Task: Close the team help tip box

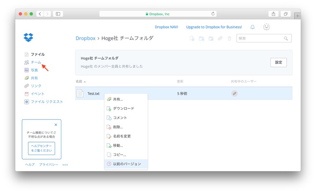Action: (x=56, y=125)
